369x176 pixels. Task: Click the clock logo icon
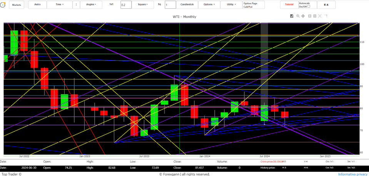tap(3, 5)
